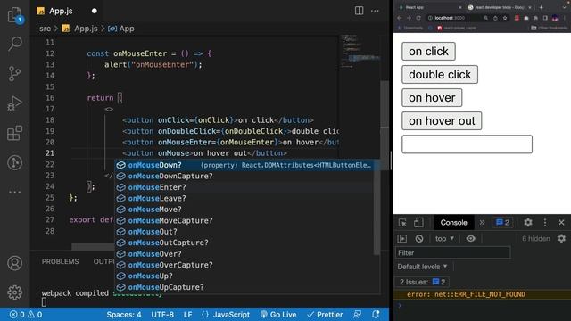Create a live expression eye icon
This screenshot has height=321, width=571.
coord(470,239)
